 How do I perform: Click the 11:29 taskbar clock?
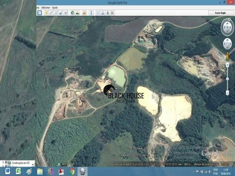(226, 170)
